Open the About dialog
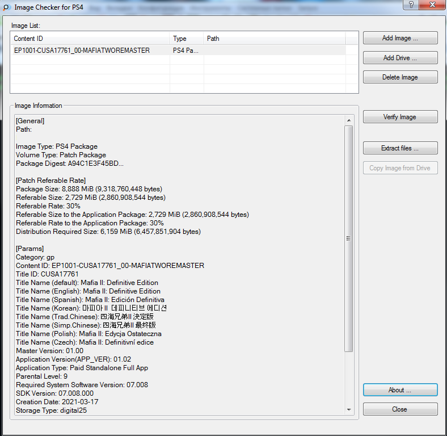The image size is (447, 436). click(x=400, y=390)
